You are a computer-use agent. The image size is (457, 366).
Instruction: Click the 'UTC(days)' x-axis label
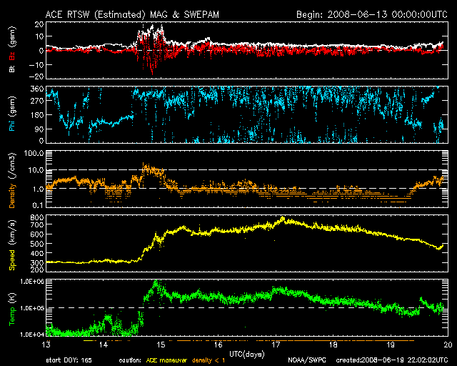pos(246,354)
